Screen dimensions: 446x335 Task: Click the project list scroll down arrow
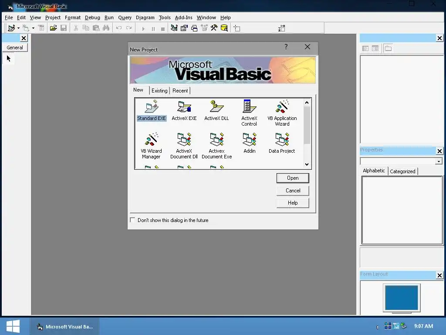point(307,164)
